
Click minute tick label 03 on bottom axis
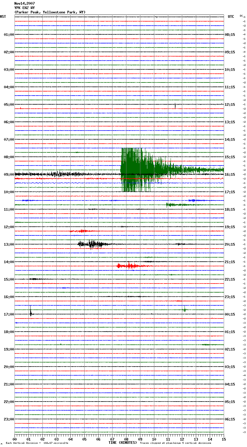[56, 439]
